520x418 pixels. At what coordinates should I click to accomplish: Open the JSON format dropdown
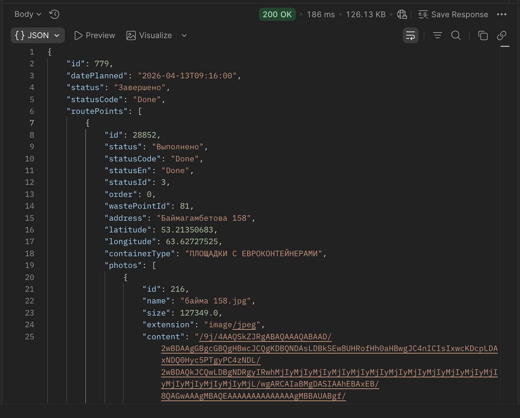(37, 36)
